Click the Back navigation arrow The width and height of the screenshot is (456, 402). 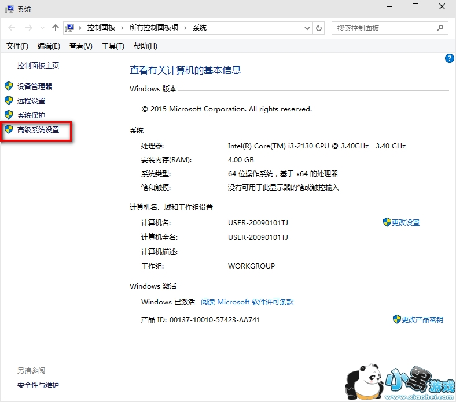pos(12,28)
